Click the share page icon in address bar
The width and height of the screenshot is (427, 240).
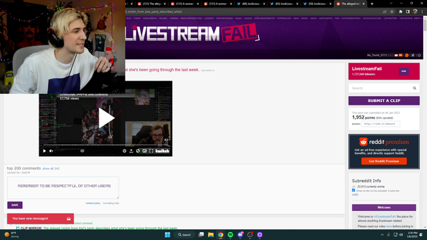click(x=384, y=12)
